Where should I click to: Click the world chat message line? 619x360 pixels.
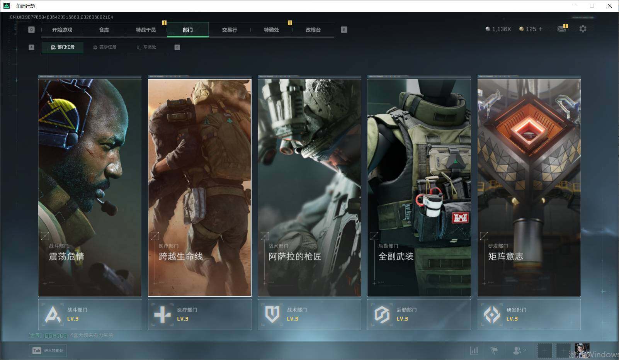click(71, 335)
